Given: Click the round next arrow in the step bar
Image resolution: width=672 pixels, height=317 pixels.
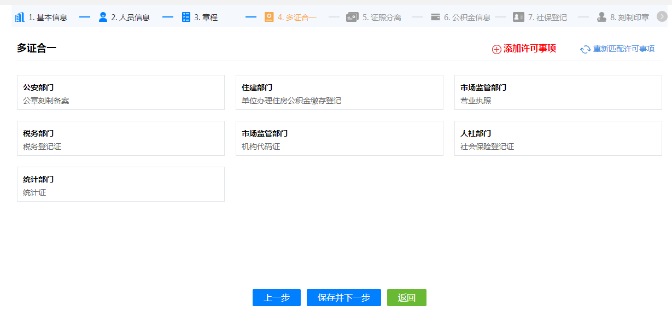Looking at the screenshot, I should [x=662, y=17].
